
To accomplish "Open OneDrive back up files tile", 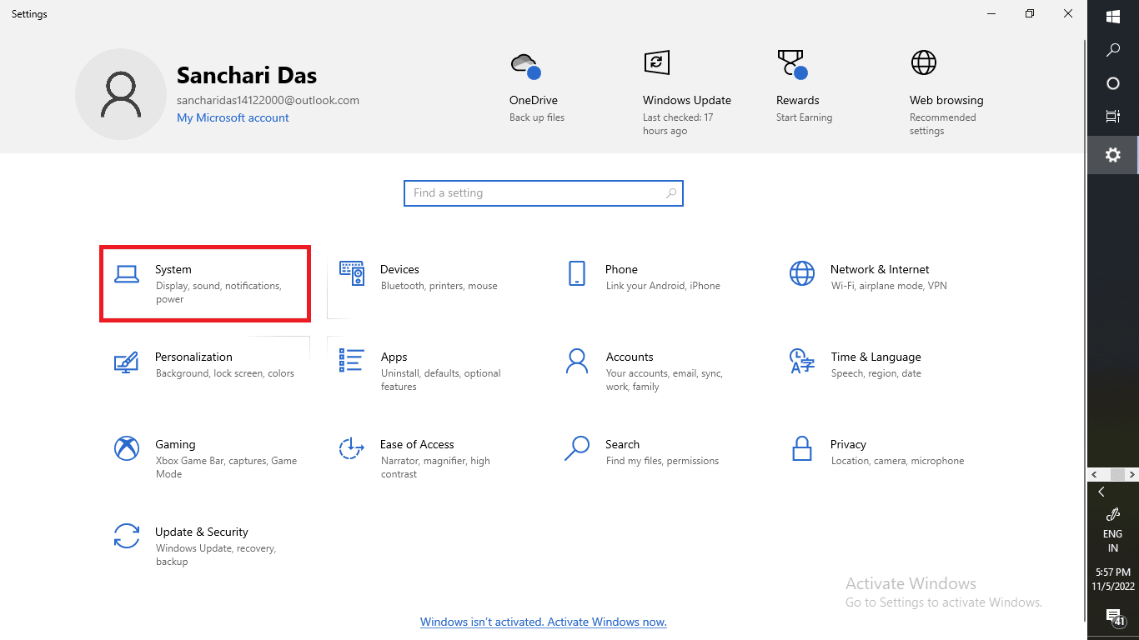I will pos(534,88).
